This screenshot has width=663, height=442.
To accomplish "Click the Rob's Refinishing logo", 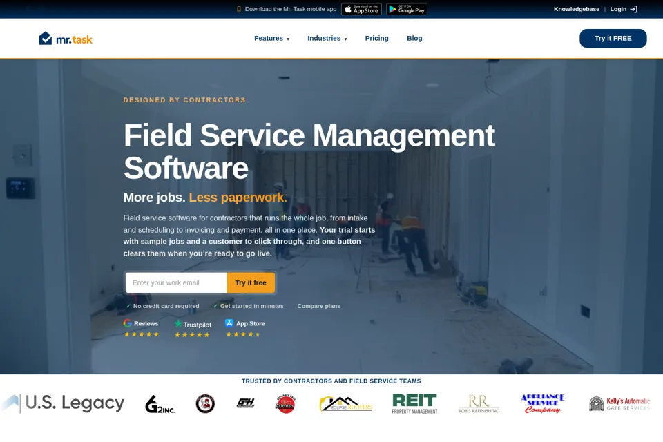I will (x=479, y=404).
